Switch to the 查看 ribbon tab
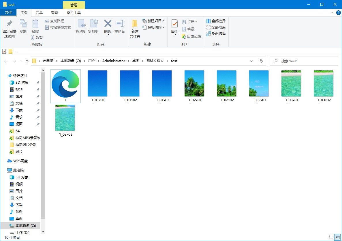The width and height of the screenshot is (342, 241). 55,12
